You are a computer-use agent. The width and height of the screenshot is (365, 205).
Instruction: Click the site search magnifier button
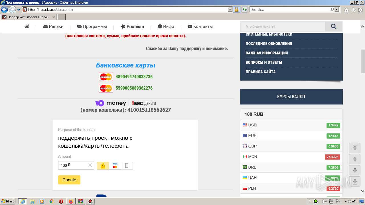334,26
